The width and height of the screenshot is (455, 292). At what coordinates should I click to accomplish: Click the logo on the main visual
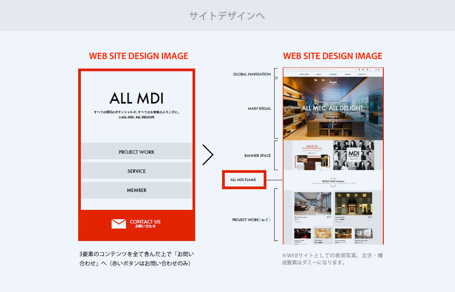333,82
